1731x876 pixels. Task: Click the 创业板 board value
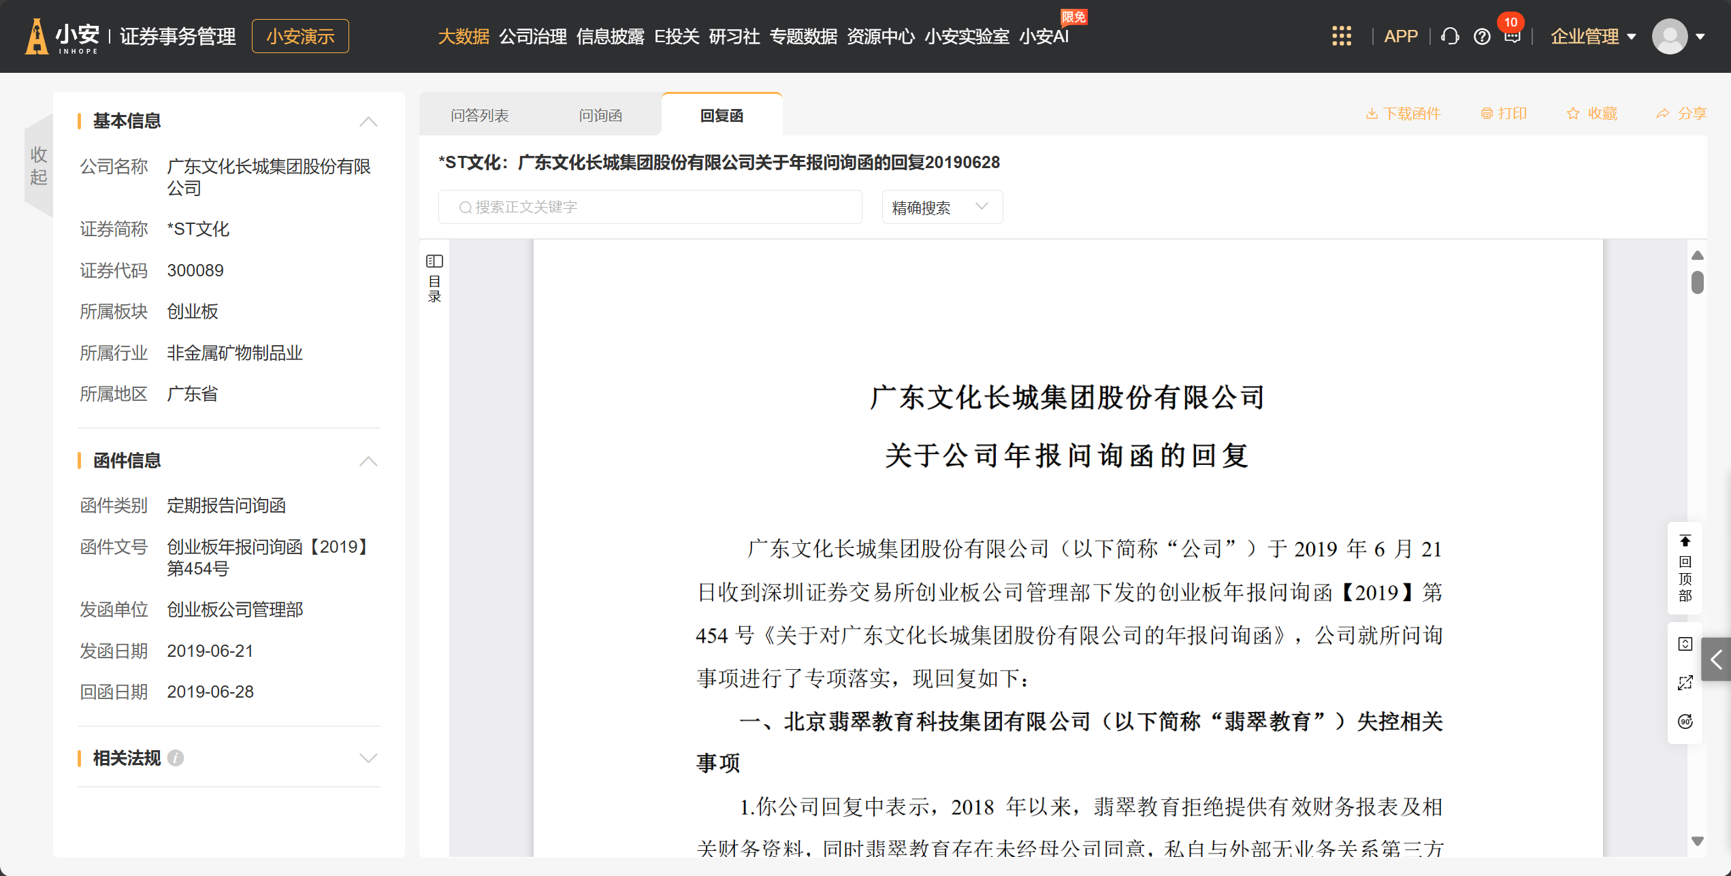(x=193, y=312)
